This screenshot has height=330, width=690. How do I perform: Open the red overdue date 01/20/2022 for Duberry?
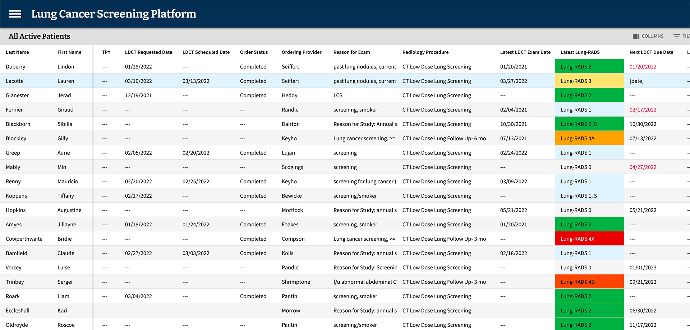pyautogui.click(x=643, y=66)
